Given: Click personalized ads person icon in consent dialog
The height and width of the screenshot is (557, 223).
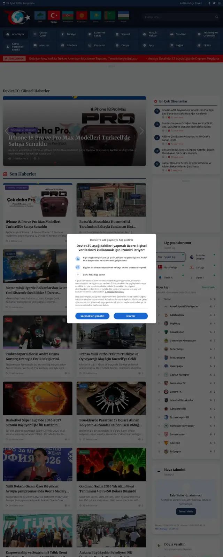Looking at the screenshot, I should pyautogui.click(x=78, y=259).
